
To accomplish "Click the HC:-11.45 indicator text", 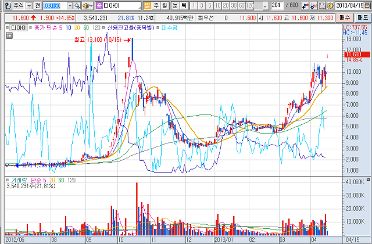I will pyautogui.click(x=355, y=33).
